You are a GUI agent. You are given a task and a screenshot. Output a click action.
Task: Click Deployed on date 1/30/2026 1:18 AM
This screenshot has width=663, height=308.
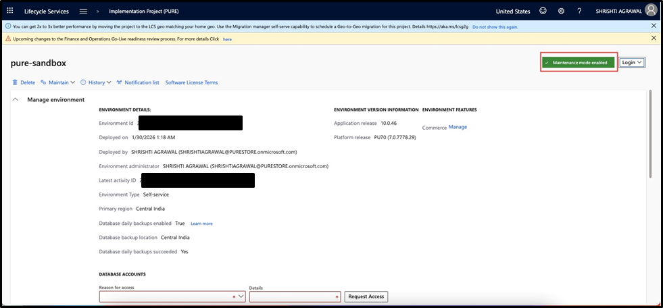click(153, 137)
